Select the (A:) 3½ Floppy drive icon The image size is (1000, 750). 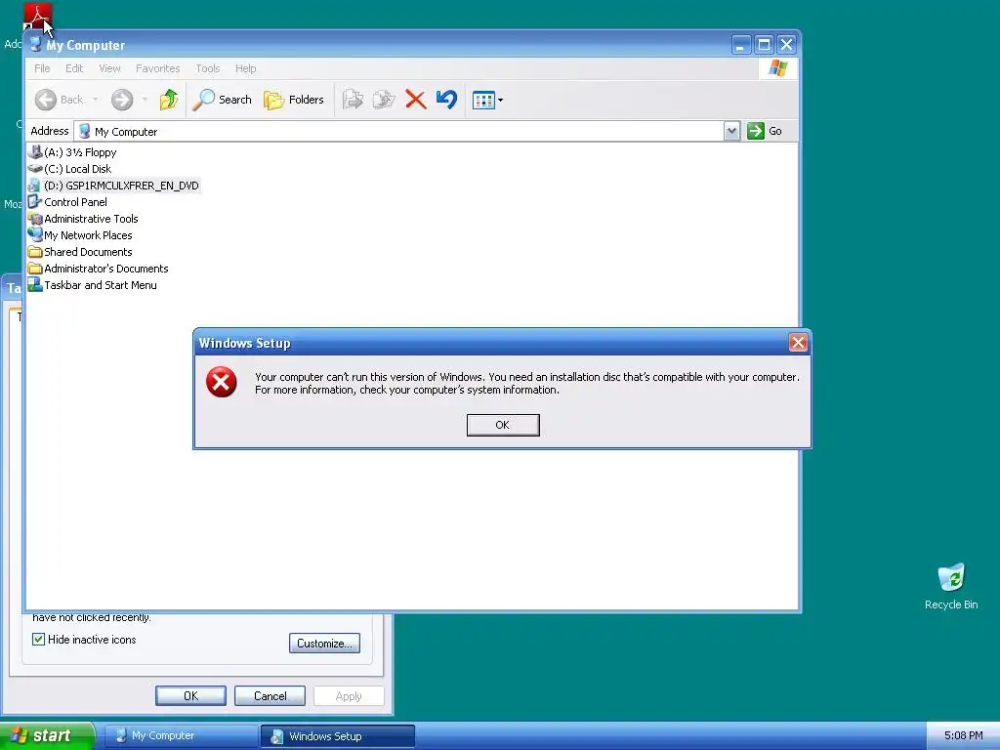coord(35,152)
